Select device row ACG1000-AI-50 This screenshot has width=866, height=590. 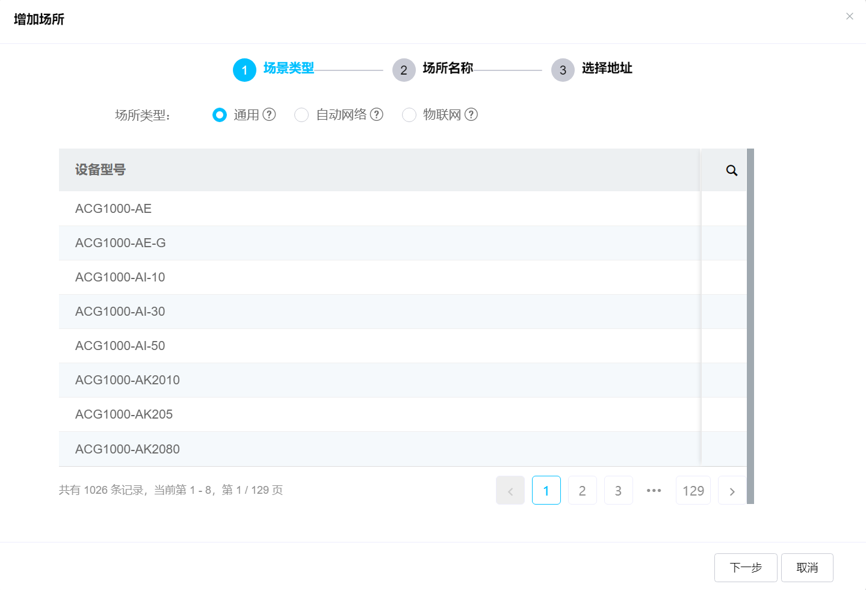point(403,346)
